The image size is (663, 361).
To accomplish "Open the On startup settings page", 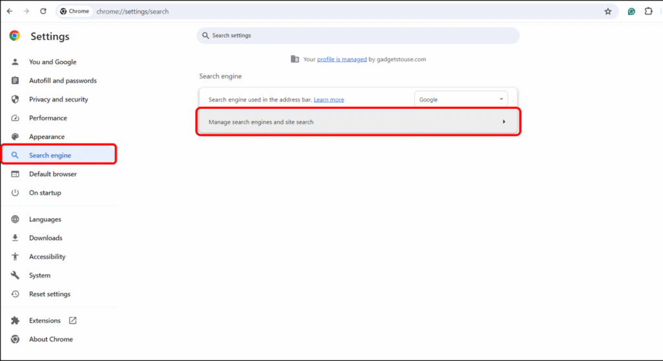I will (45, 193).
